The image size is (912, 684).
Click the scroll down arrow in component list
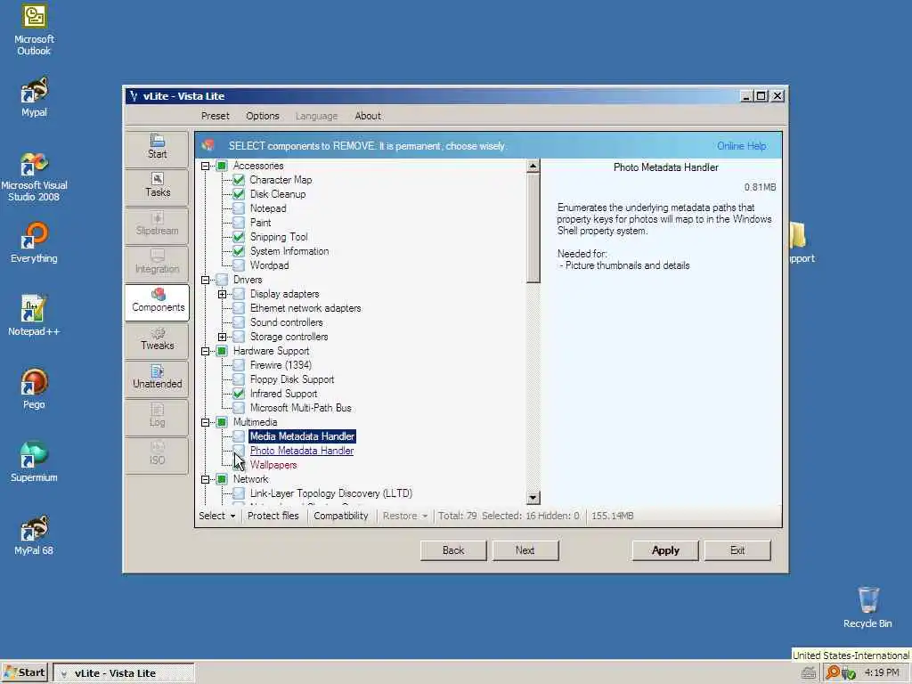point(533,498)
